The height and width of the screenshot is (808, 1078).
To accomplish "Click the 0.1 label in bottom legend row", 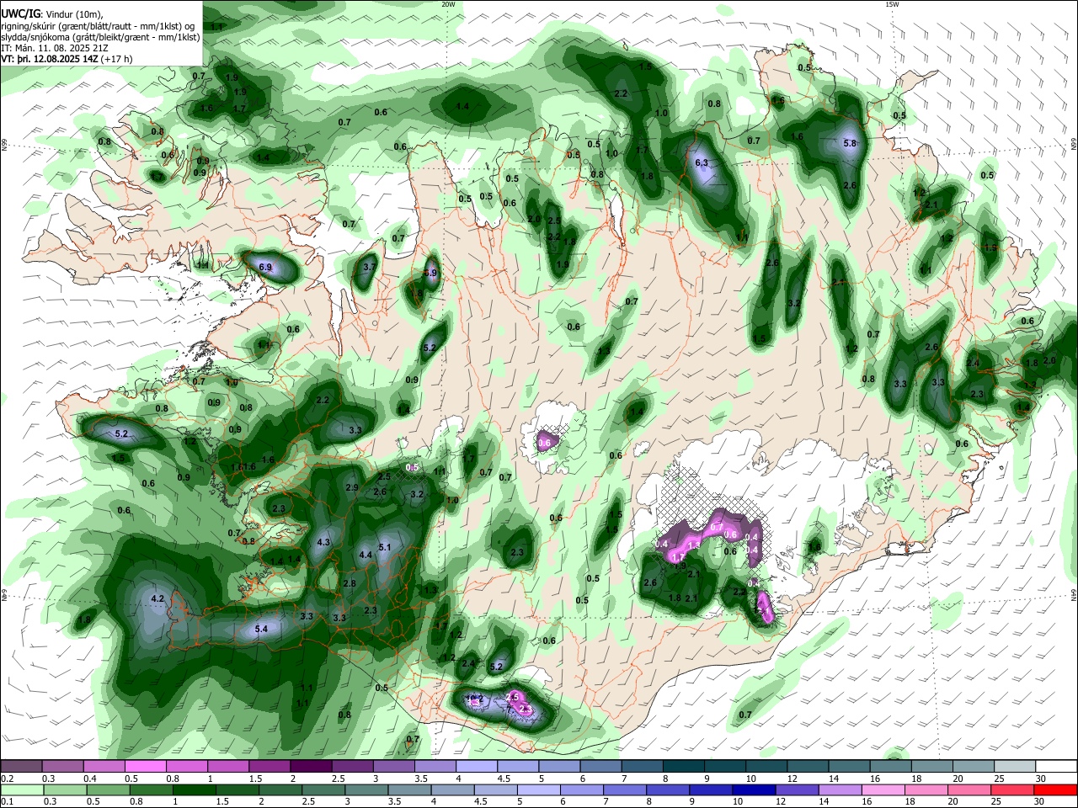I will point(7,800).
